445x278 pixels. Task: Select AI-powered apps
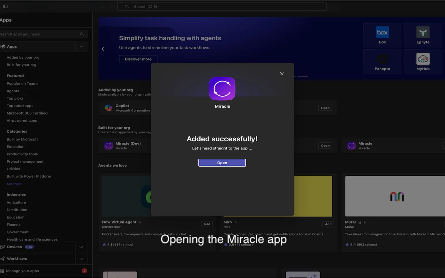tap(22, 121)
